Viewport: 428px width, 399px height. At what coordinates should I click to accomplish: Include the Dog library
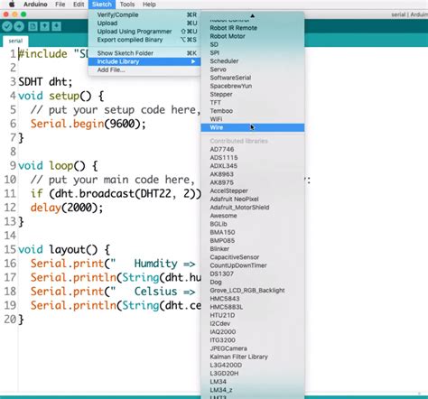(253, 283)
